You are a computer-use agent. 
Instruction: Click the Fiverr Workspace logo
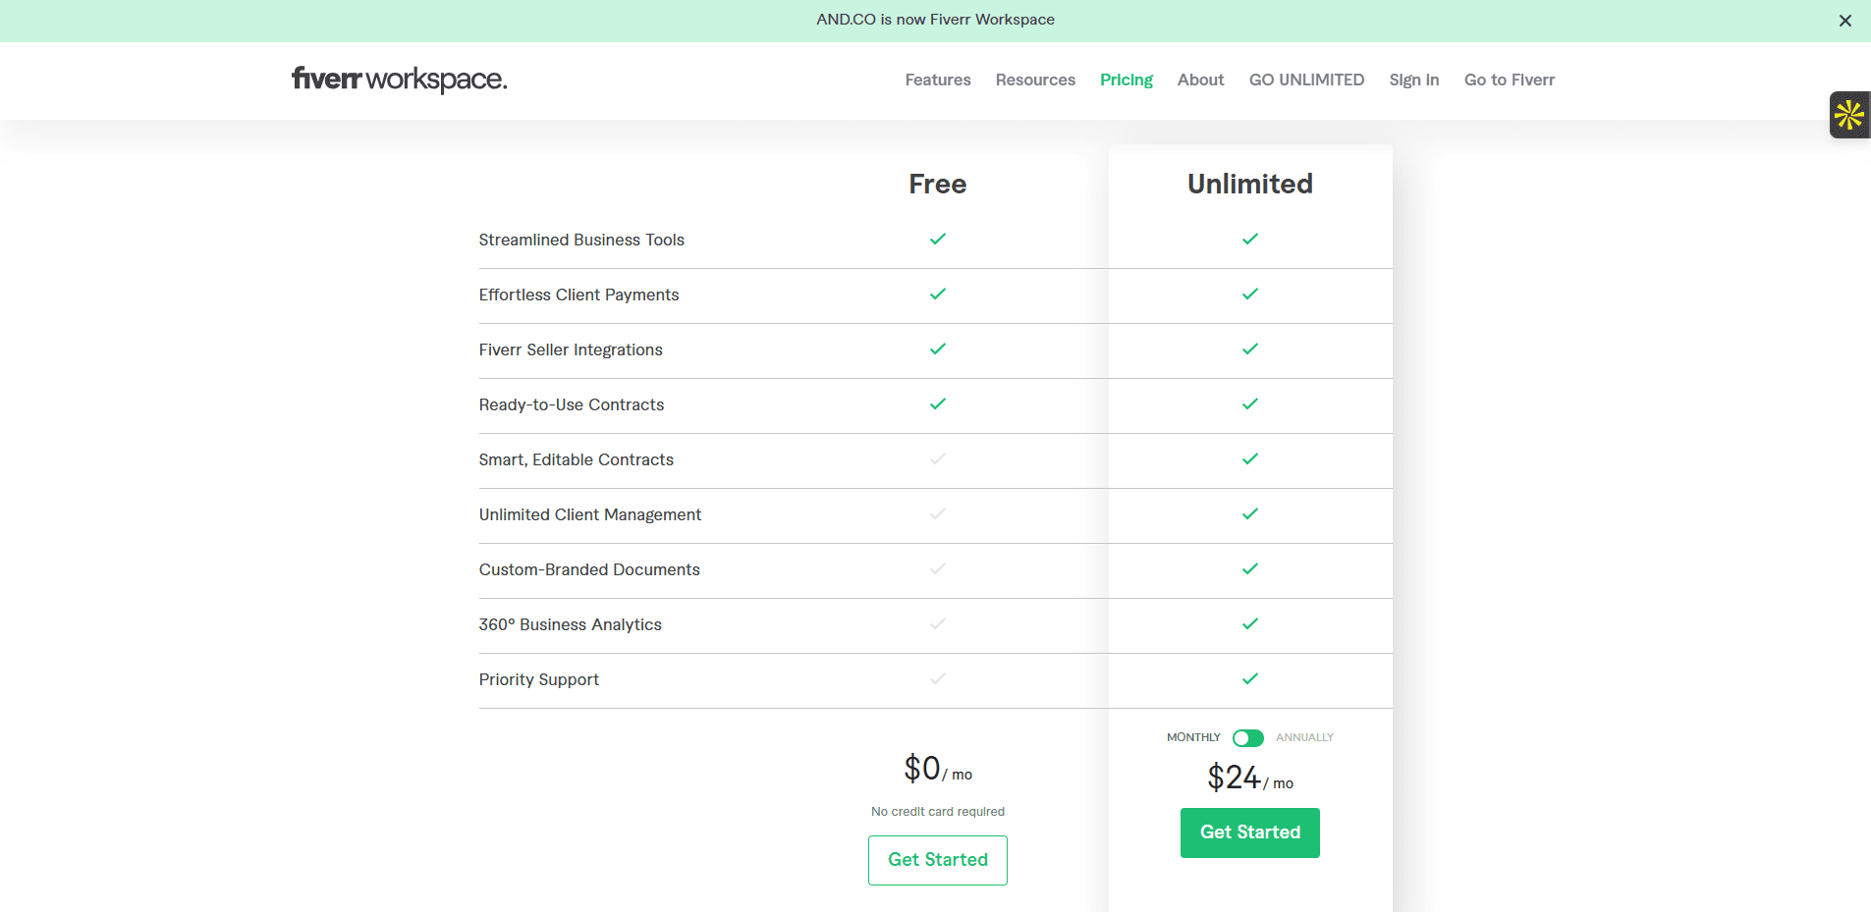click(399, 79)
